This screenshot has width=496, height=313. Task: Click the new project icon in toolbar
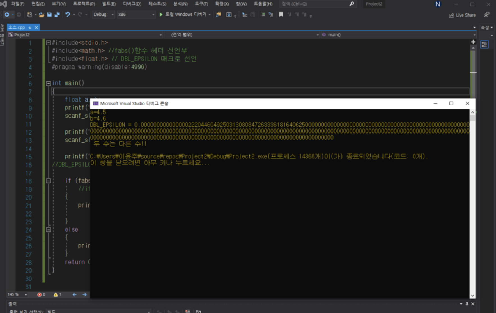tap(29, 15)
